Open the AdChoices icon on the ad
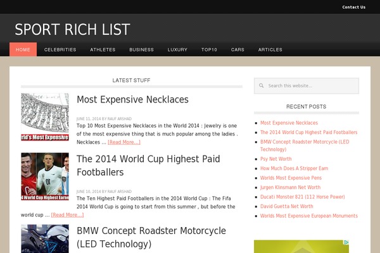380x253 pixels. pyautogui.click(x=346, y=242)
